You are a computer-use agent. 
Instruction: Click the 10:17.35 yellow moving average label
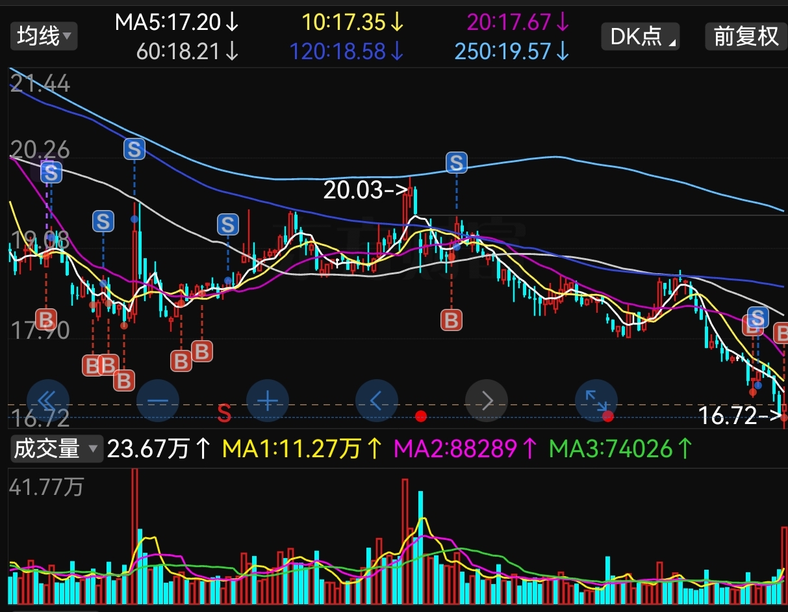click(x=353, y=23)
